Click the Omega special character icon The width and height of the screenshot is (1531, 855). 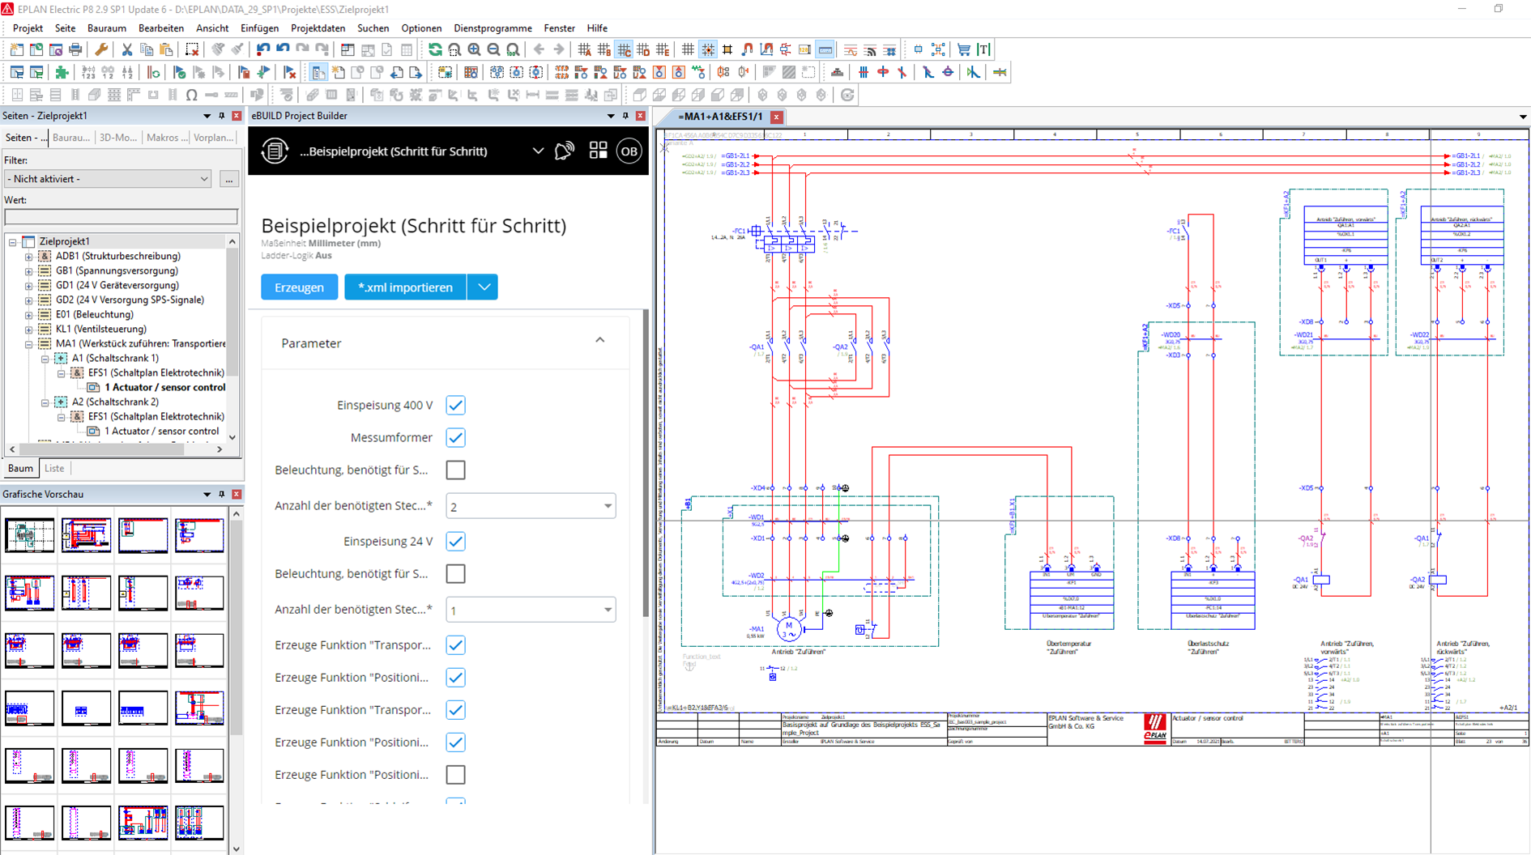point(191,95)
